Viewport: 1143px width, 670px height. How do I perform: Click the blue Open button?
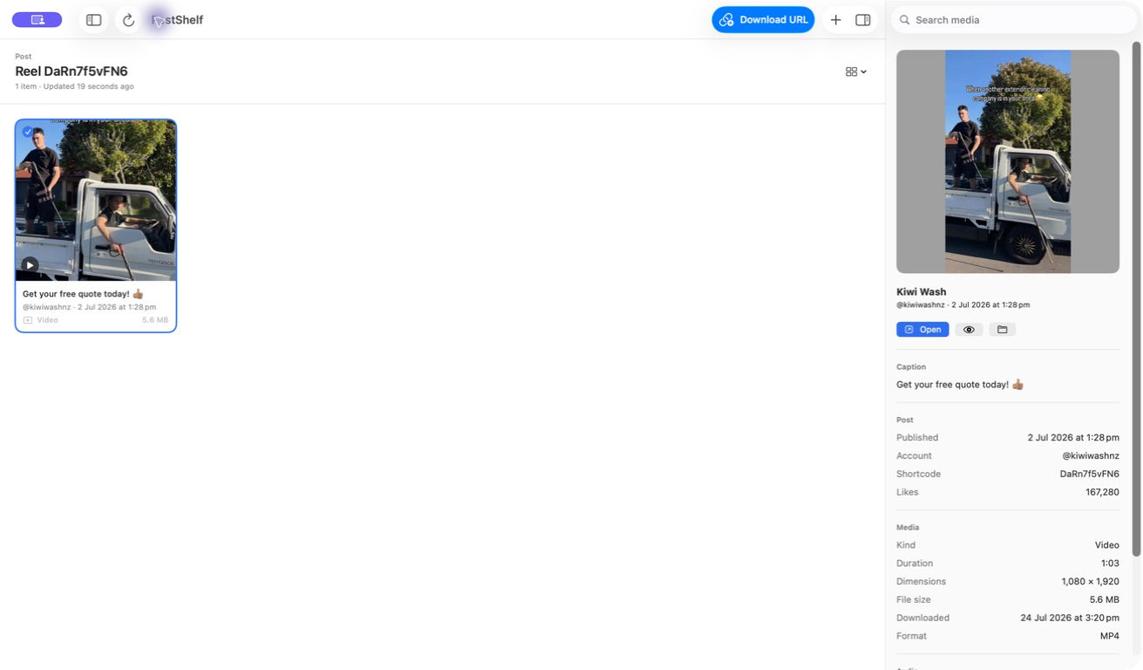(x=922, y=330)
